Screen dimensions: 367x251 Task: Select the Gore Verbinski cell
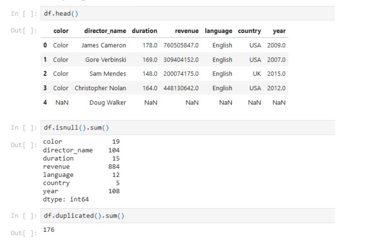pyautogui.click(x=105, y=60)
